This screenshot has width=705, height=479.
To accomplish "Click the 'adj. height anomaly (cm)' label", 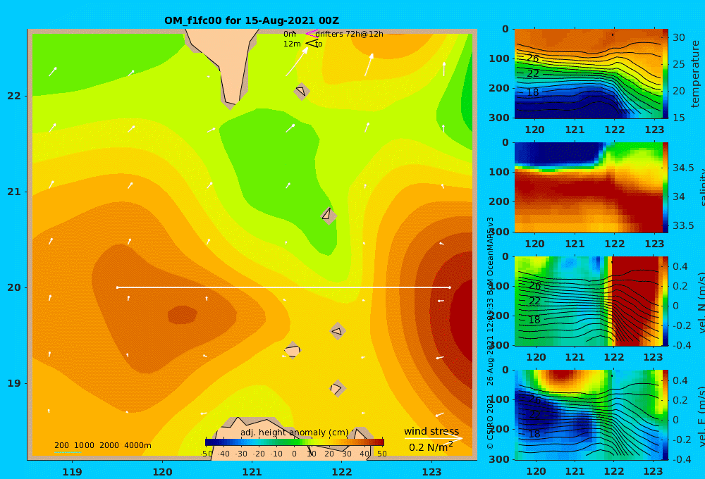I will pyautogui.click(x=295, y=433).
